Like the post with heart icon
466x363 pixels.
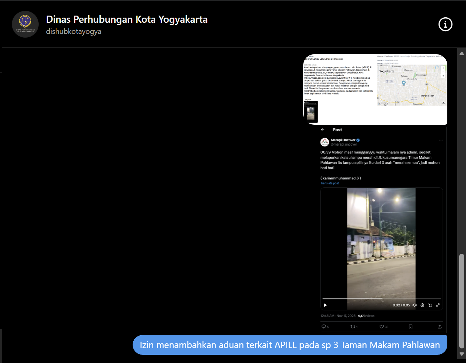point(382,326)
